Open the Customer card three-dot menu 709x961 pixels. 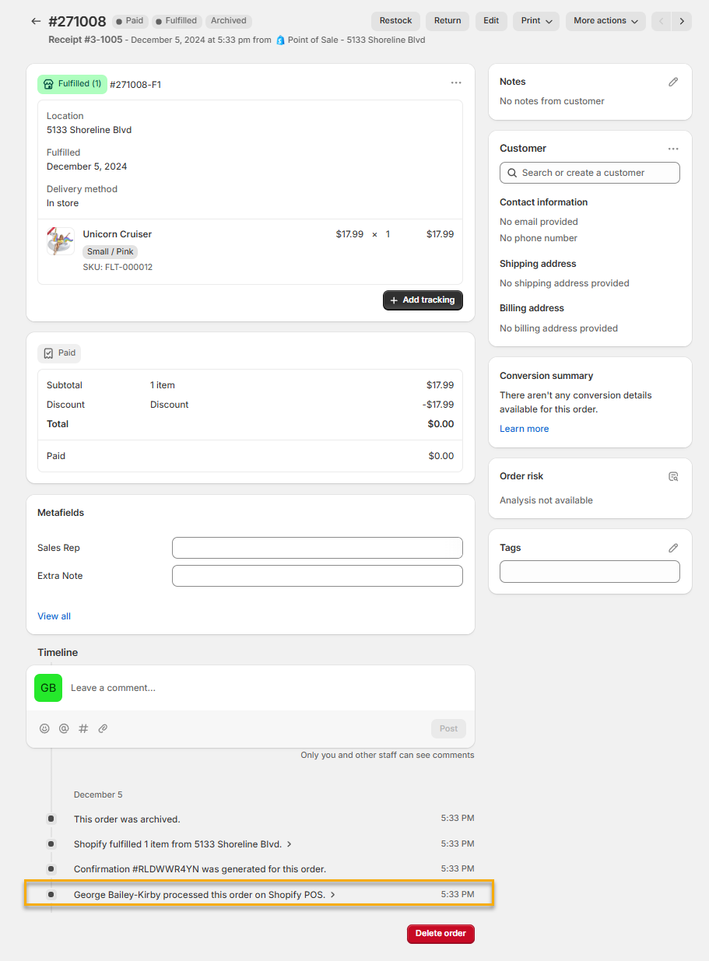pos(673,149)
